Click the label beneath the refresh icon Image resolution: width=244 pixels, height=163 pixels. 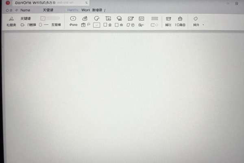pyautogui.click(x=196, y=25)
